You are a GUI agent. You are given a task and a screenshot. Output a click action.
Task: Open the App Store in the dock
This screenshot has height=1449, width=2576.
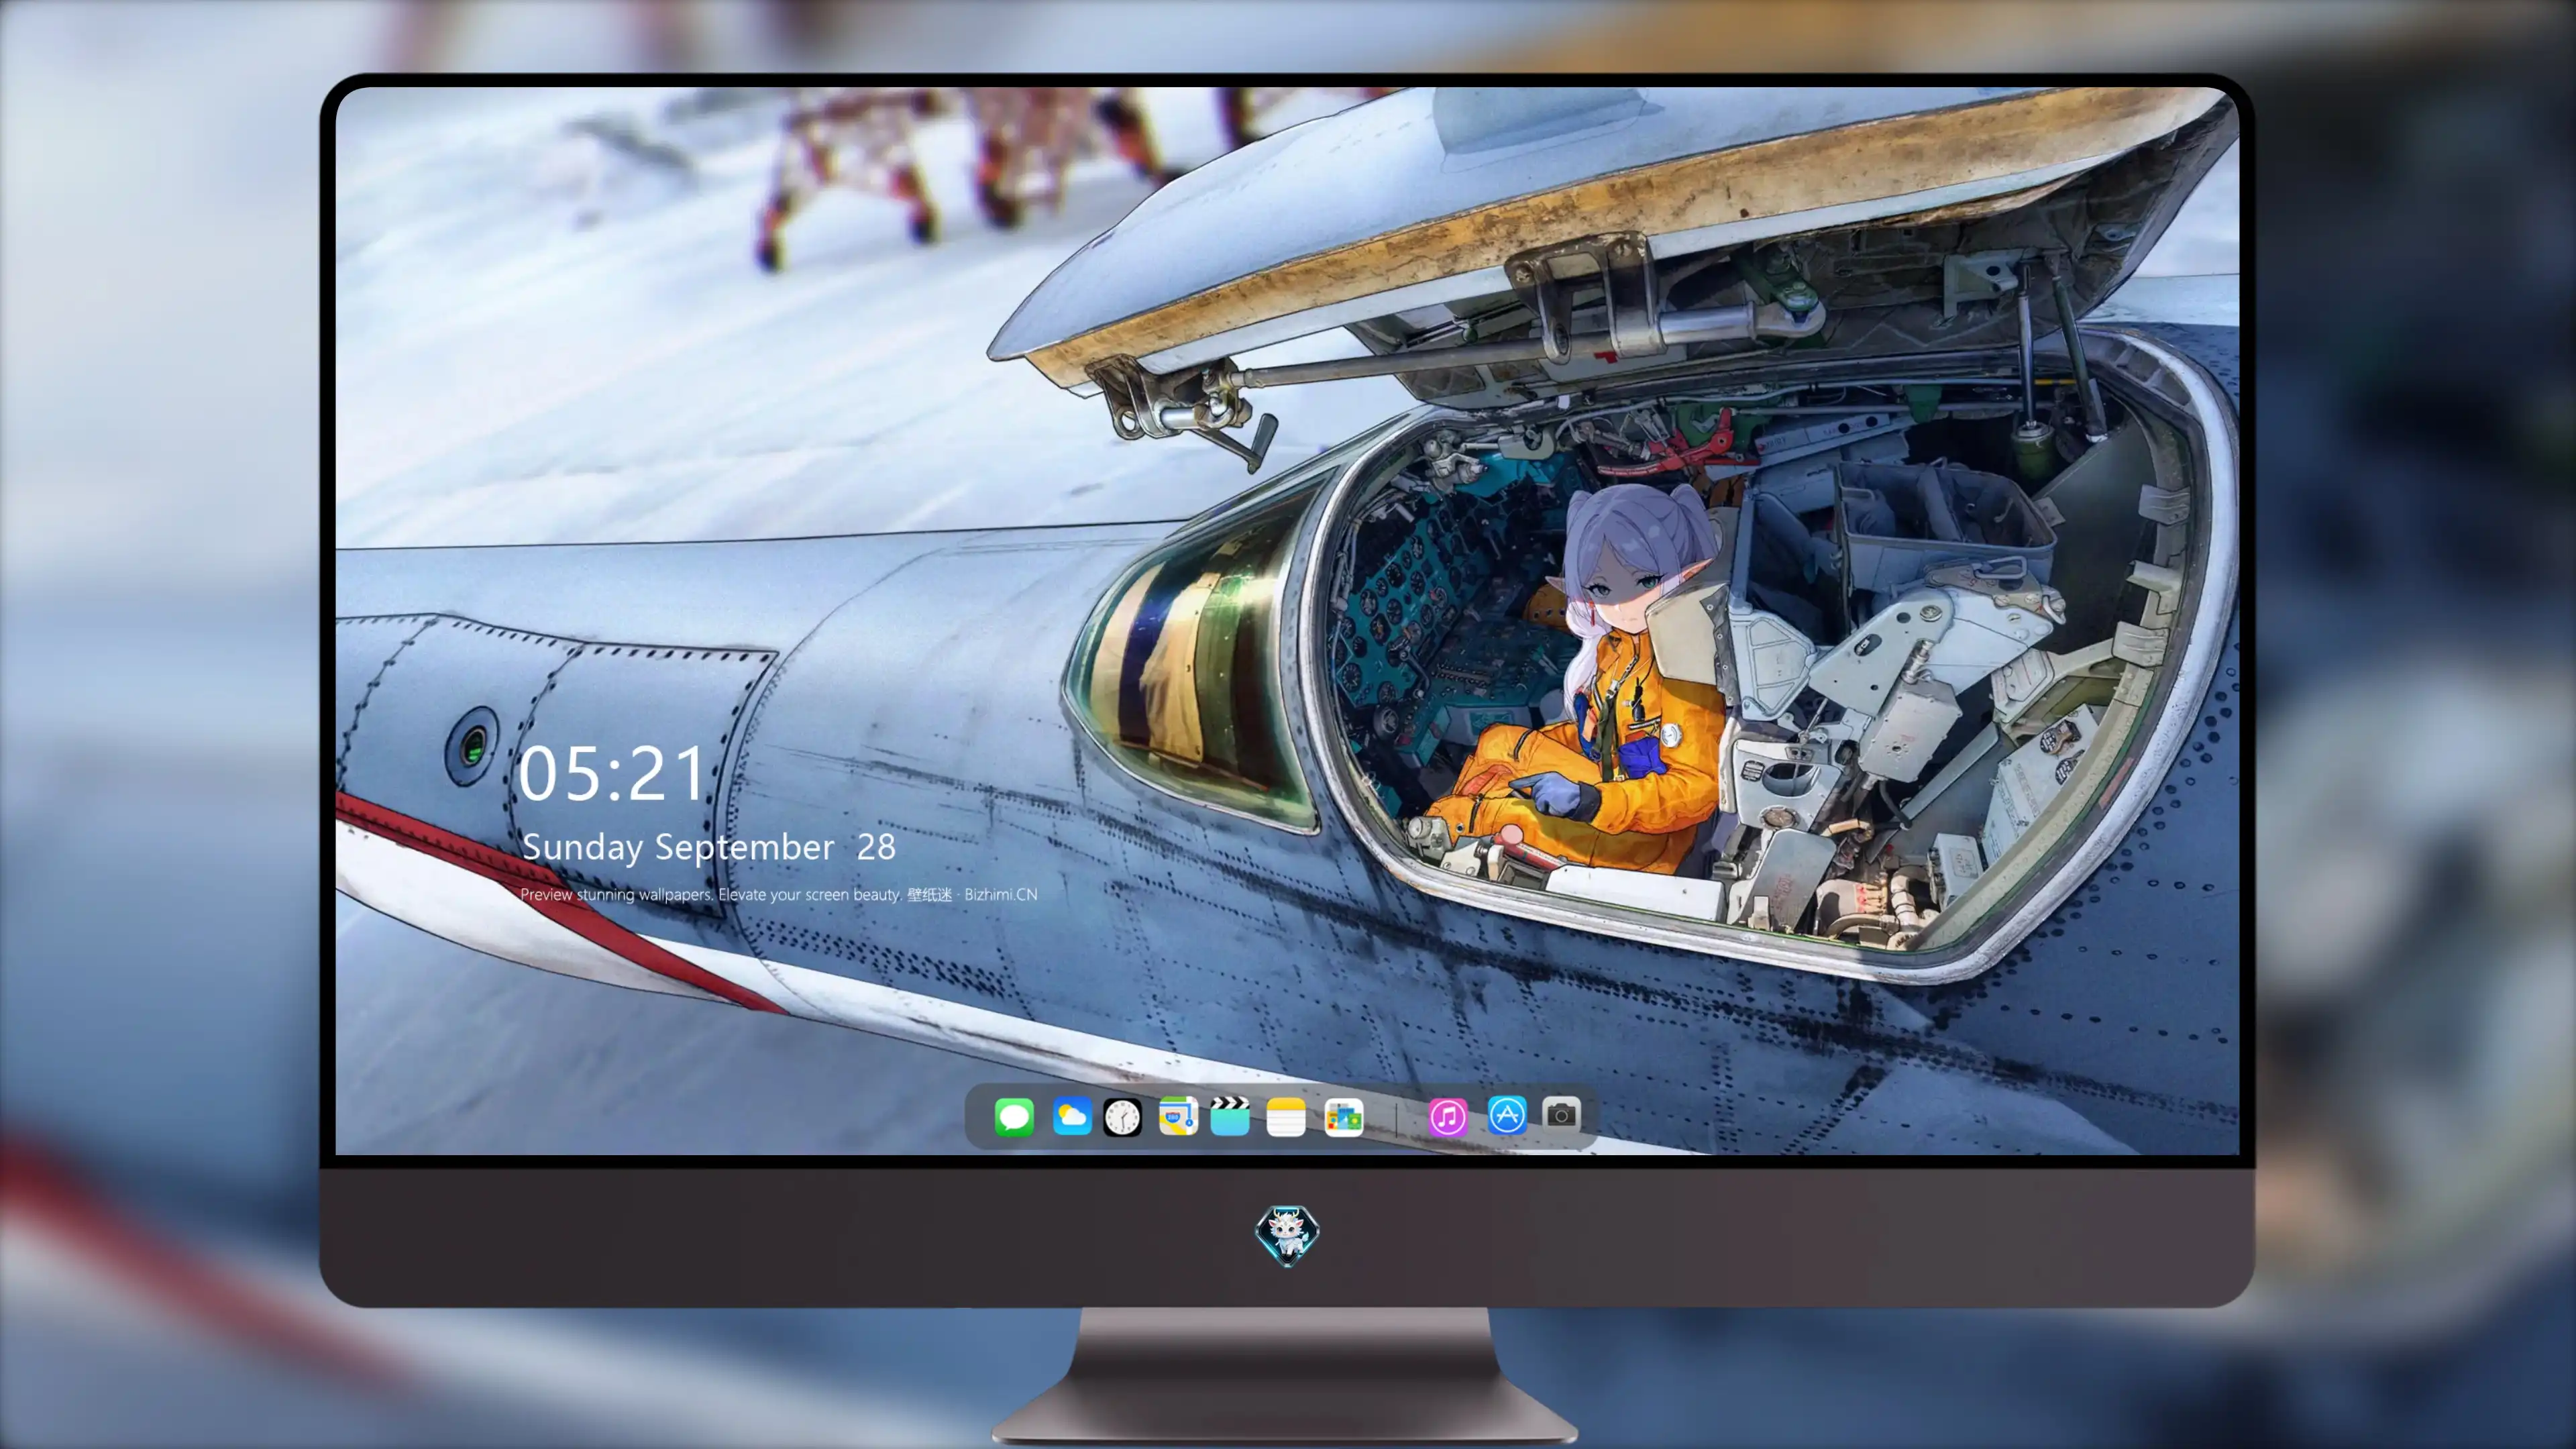click(x=1507, y=1116)
